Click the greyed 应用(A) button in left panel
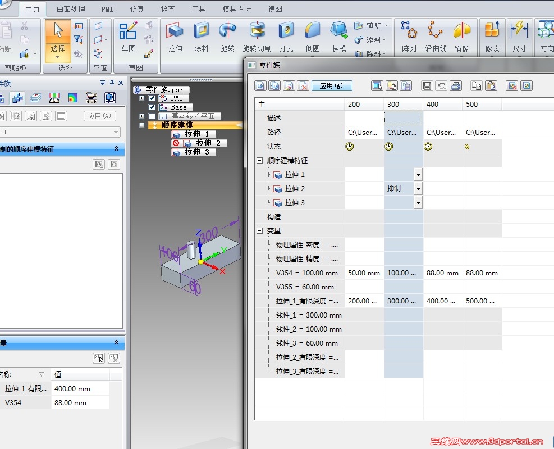 [x=100, y=116]
